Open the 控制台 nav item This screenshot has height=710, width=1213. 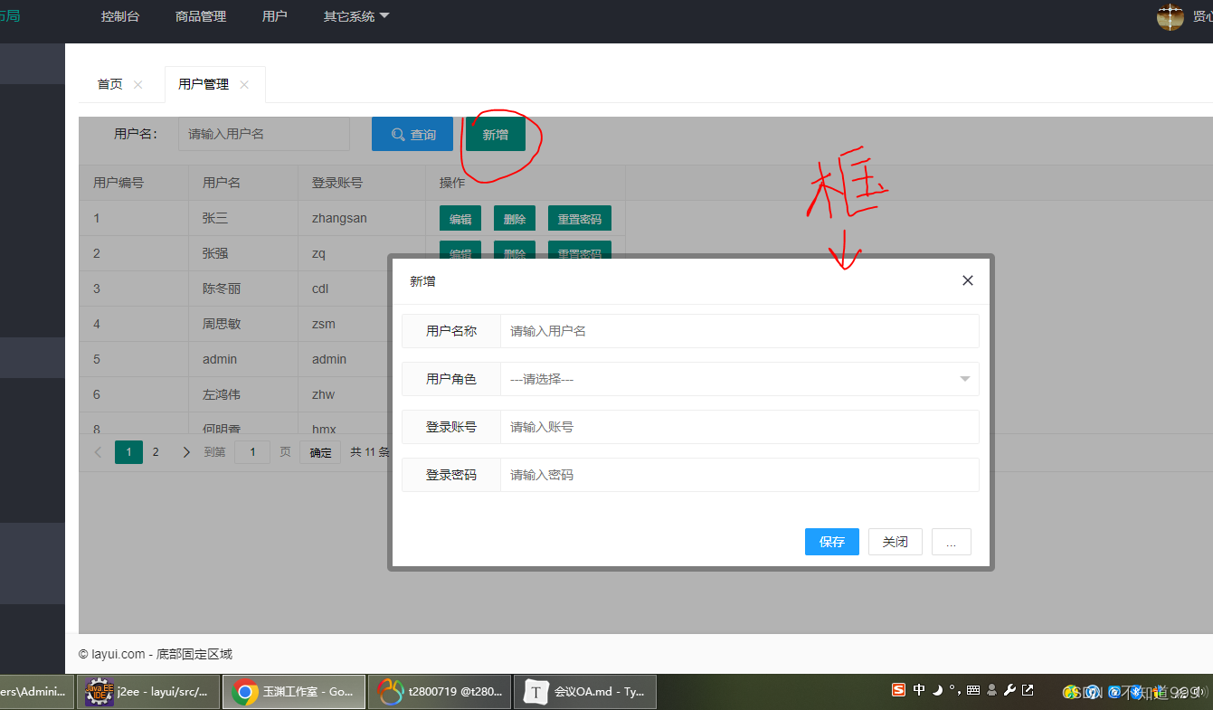click(x=120, y=16)
